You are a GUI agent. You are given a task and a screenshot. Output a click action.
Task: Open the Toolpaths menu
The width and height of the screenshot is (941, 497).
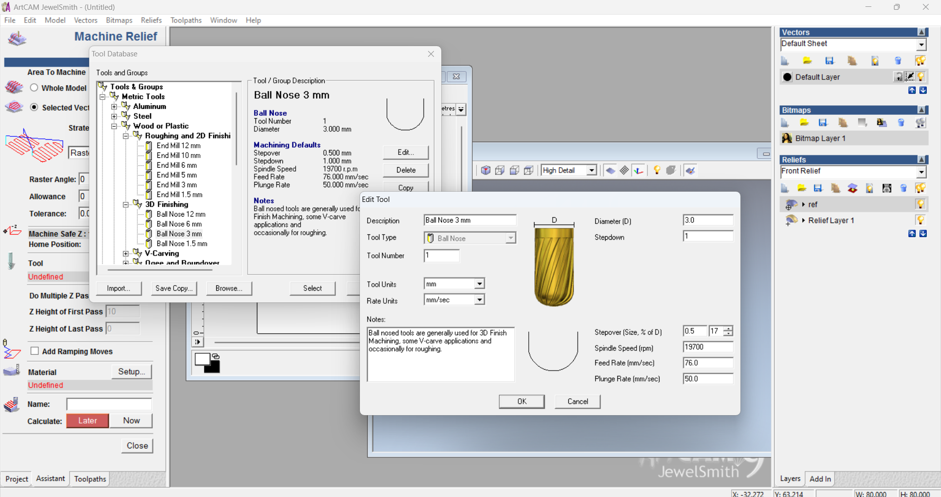click(186, 20)
